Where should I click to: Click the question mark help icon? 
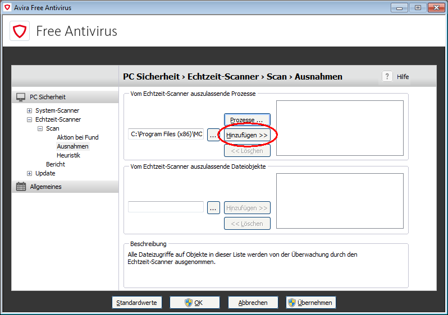[x=387, y=77]
